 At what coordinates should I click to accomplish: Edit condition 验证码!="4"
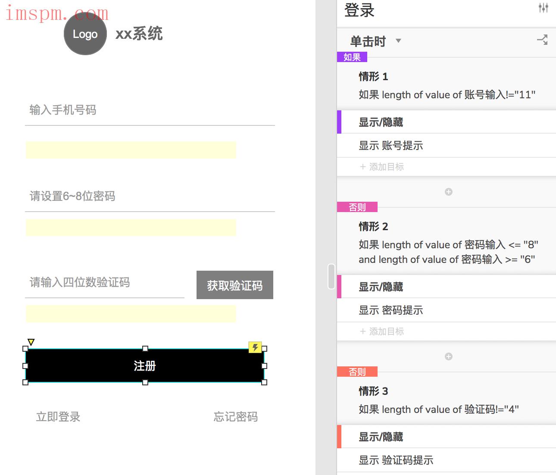pyautogui.click(x=439, y=409)
